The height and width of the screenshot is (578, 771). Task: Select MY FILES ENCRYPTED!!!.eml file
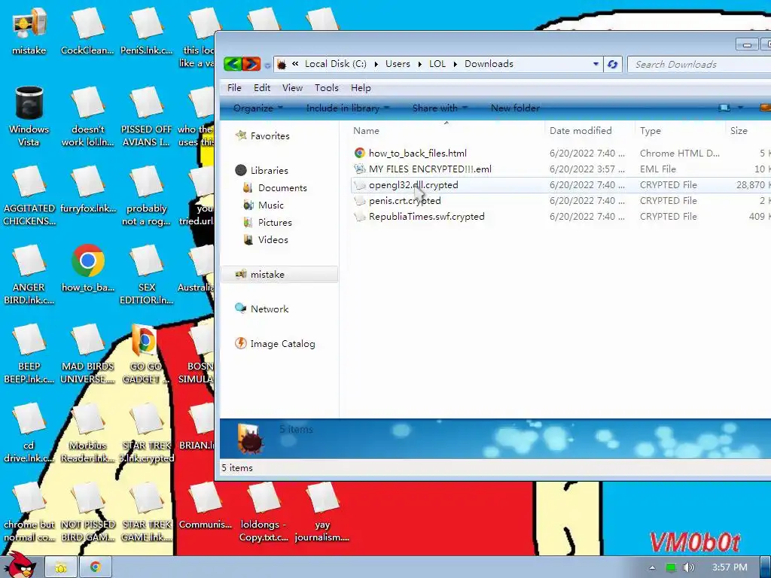tap(430, 169)
